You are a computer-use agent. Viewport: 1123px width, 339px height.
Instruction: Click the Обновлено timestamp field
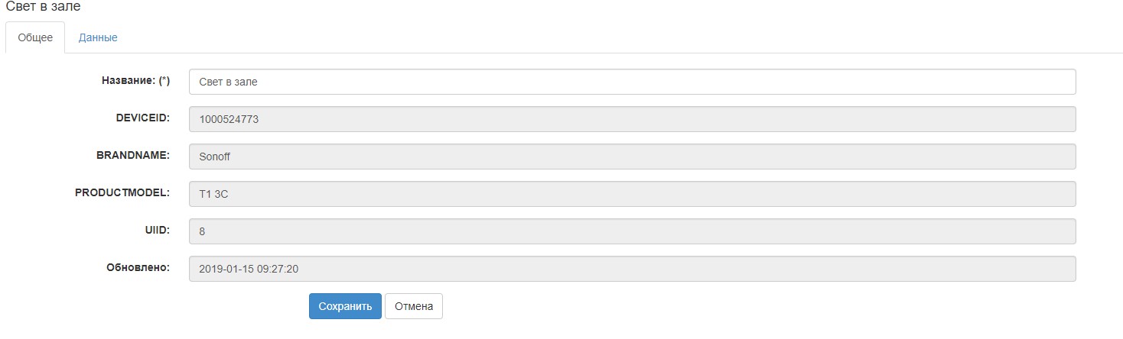pyautogui.click(x=632, y=269)
